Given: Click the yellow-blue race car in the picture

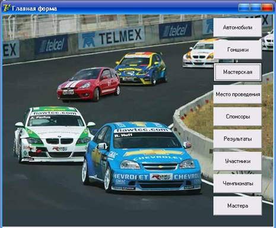Looking at the screenshot, I should point(141,68).
